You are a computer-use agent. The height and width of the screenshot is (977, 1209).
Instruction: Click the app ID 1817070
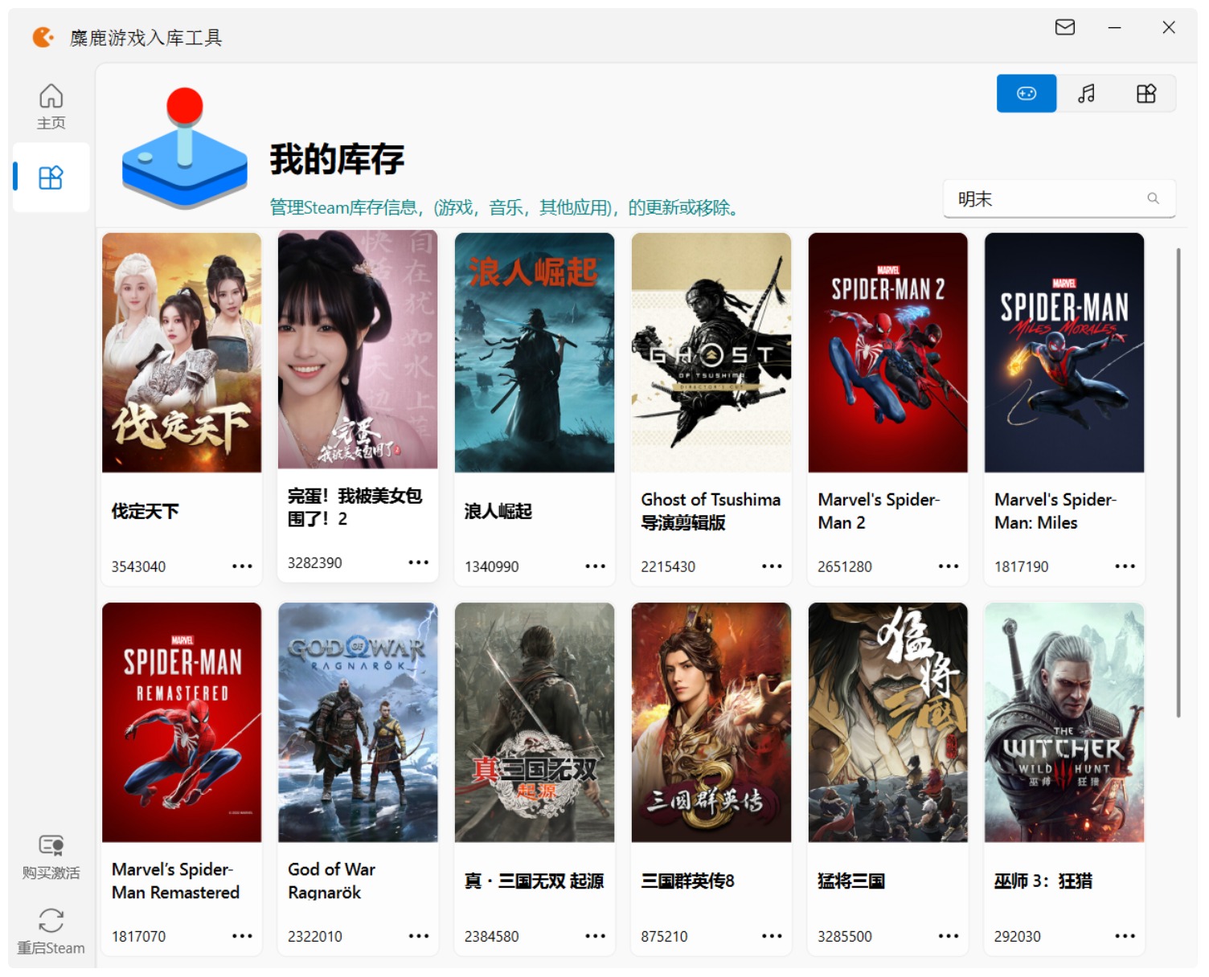(x=138, y=936)
